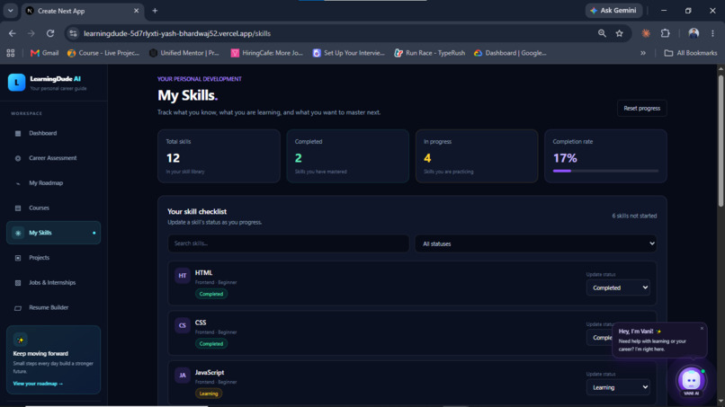
Task: Click the Search skills input field
Action: (289, 243)
